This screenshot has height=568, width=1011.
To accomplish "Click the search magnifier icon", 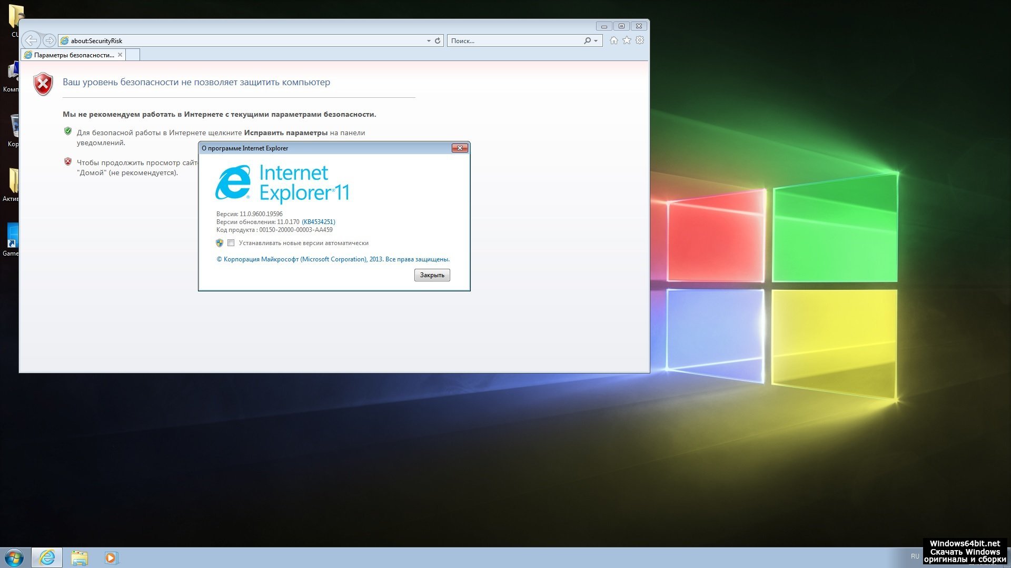I will [x=587, y=40].
